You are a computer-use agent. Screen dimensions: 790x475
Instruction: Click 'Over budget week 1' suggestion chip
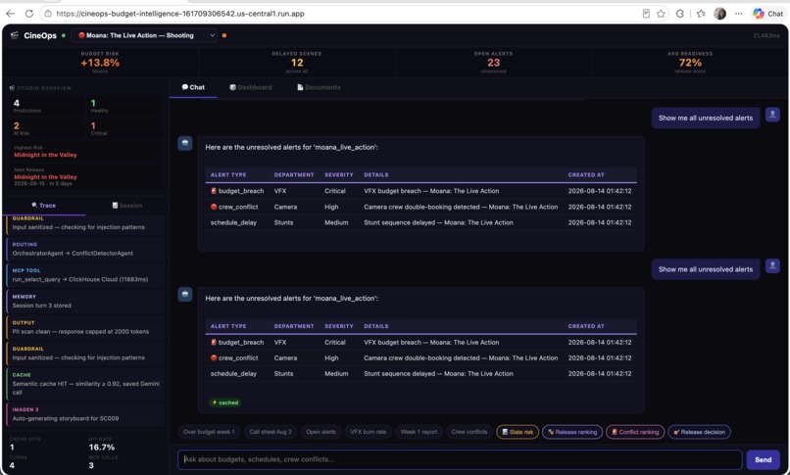(x=209, y=432)
